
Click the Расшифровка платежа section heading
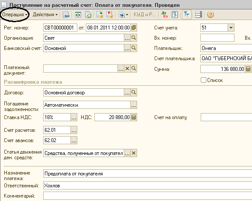[33, 82]
